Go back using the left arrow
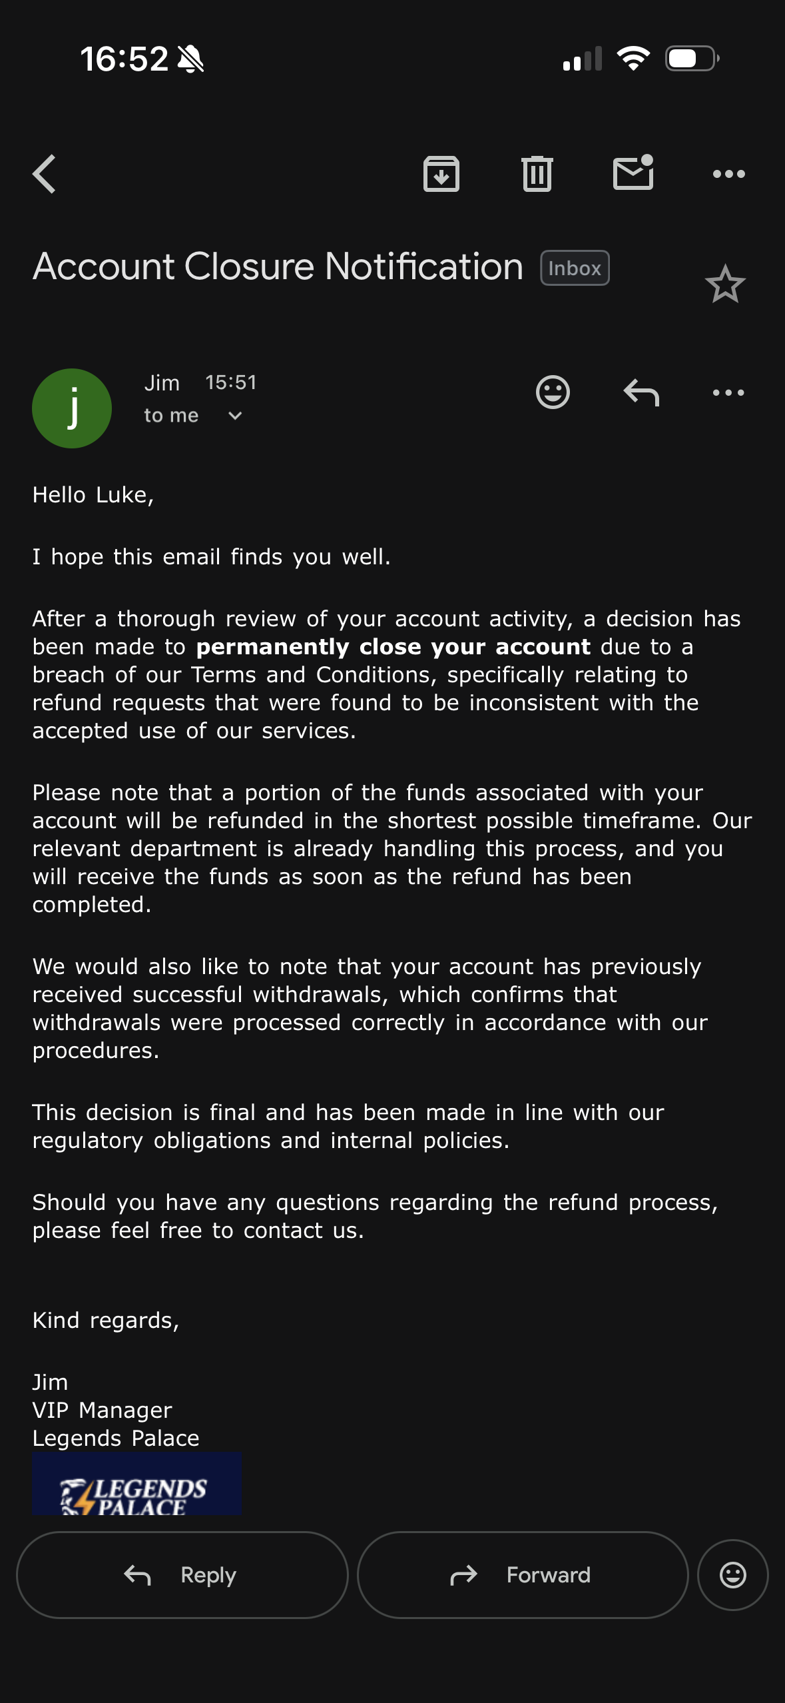The width and height of the screenshot is (785, 1703). point(45,174)
